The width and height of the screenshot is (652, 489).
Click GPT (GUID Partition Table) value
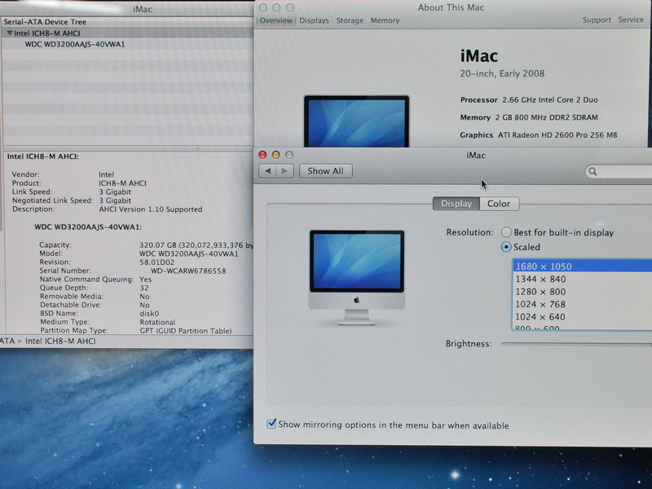(x=186, y=331)
